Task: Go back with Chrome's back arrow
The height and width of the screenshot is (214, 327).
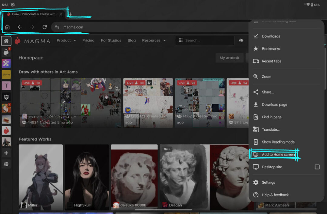Action: point(20,27)
